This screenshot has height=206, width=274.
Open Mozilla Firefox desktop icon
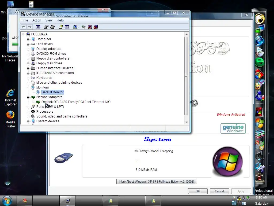10,119
